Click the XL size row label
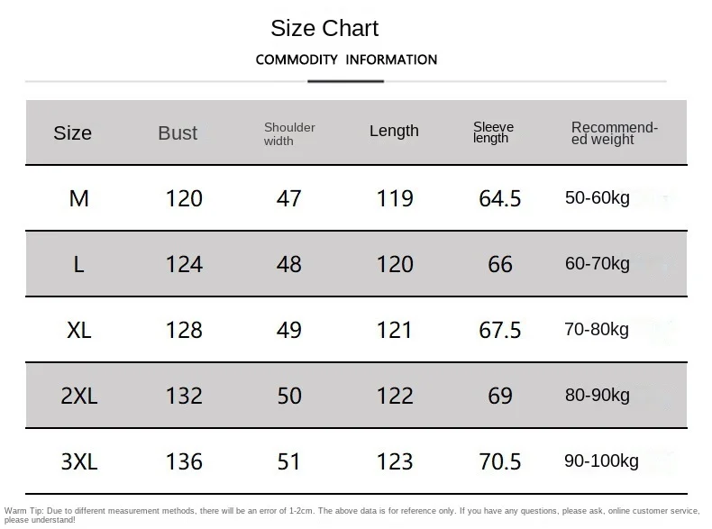Image resolution: width=712 pixels, height=529 pixels. [x=79, y=330]
